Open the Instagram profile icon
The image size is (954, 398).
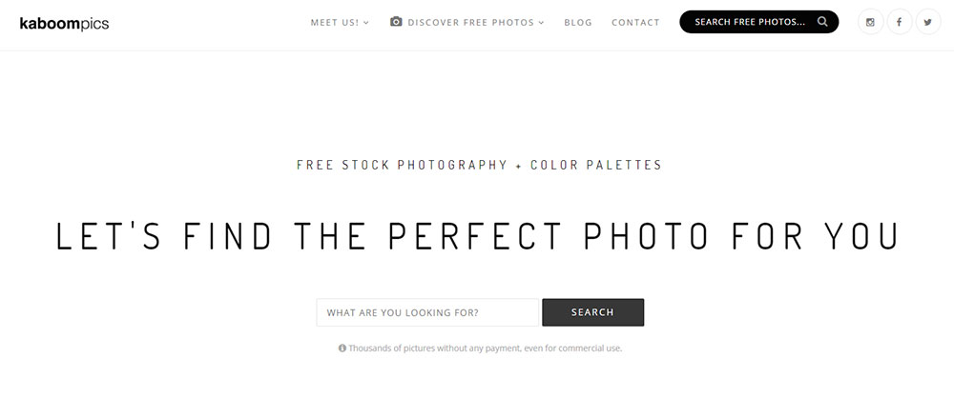[x=870, y=22]
